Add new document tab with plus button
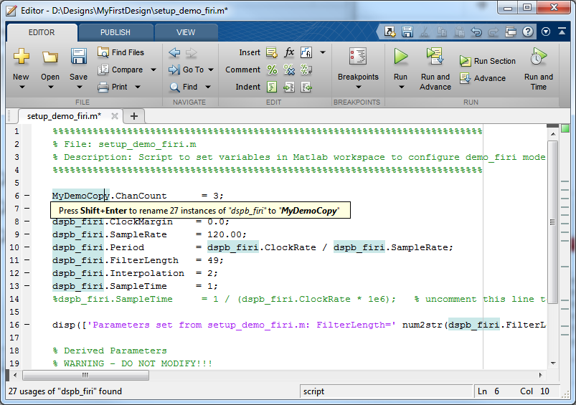The width and height of the screenshot is (576, 405). click(x=133, y=115)
